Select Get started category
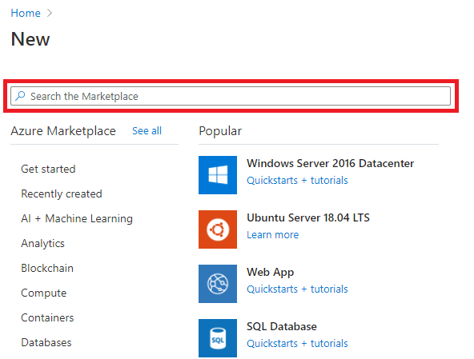Screen dimensions: 474x359 coord(48,169)
